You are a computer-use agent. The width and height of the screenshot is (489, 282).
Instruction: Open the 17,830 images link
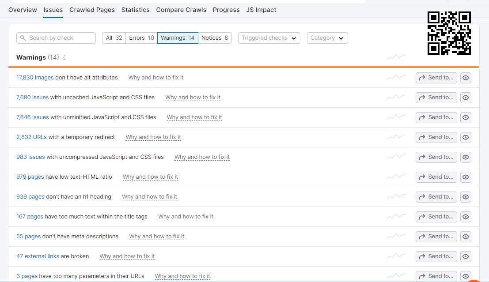pos(35,77)
